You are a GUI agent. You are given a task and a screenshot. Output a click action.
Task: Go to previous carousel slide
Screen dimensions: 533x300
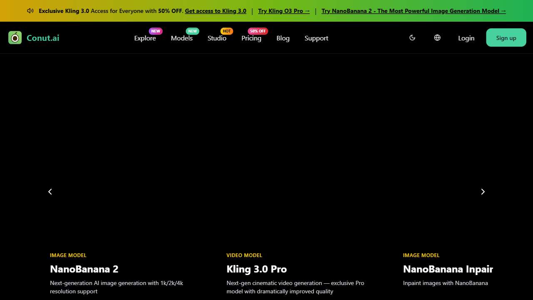coord(50,192)
